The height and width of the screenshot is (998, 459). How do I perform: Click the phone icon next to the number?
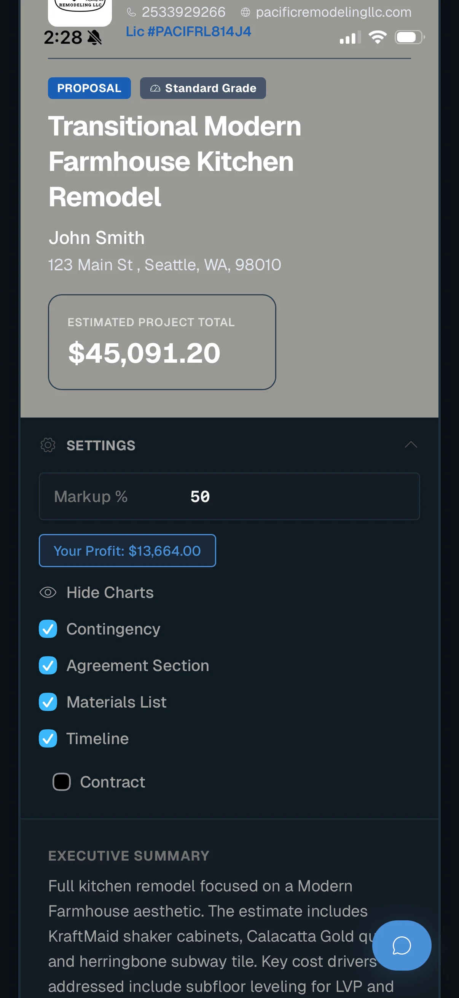[131, 12]
